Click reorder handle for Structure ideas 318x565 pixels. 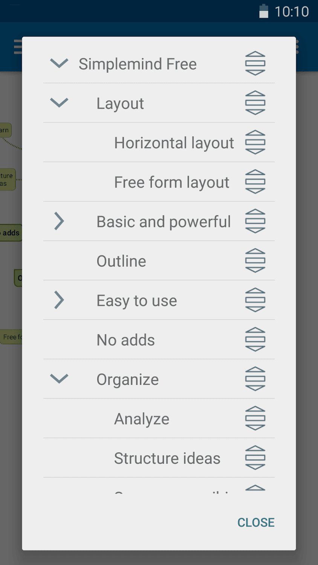(255, 458)
